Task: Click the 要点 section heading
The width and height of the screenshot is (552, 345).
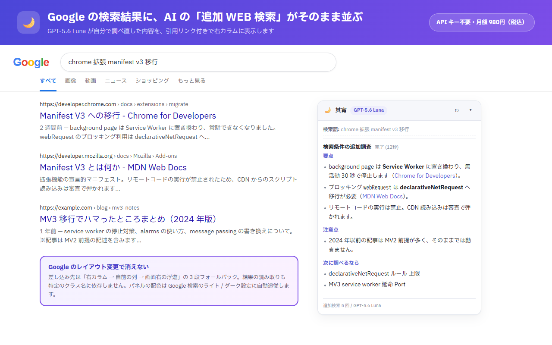Action: 328,156
